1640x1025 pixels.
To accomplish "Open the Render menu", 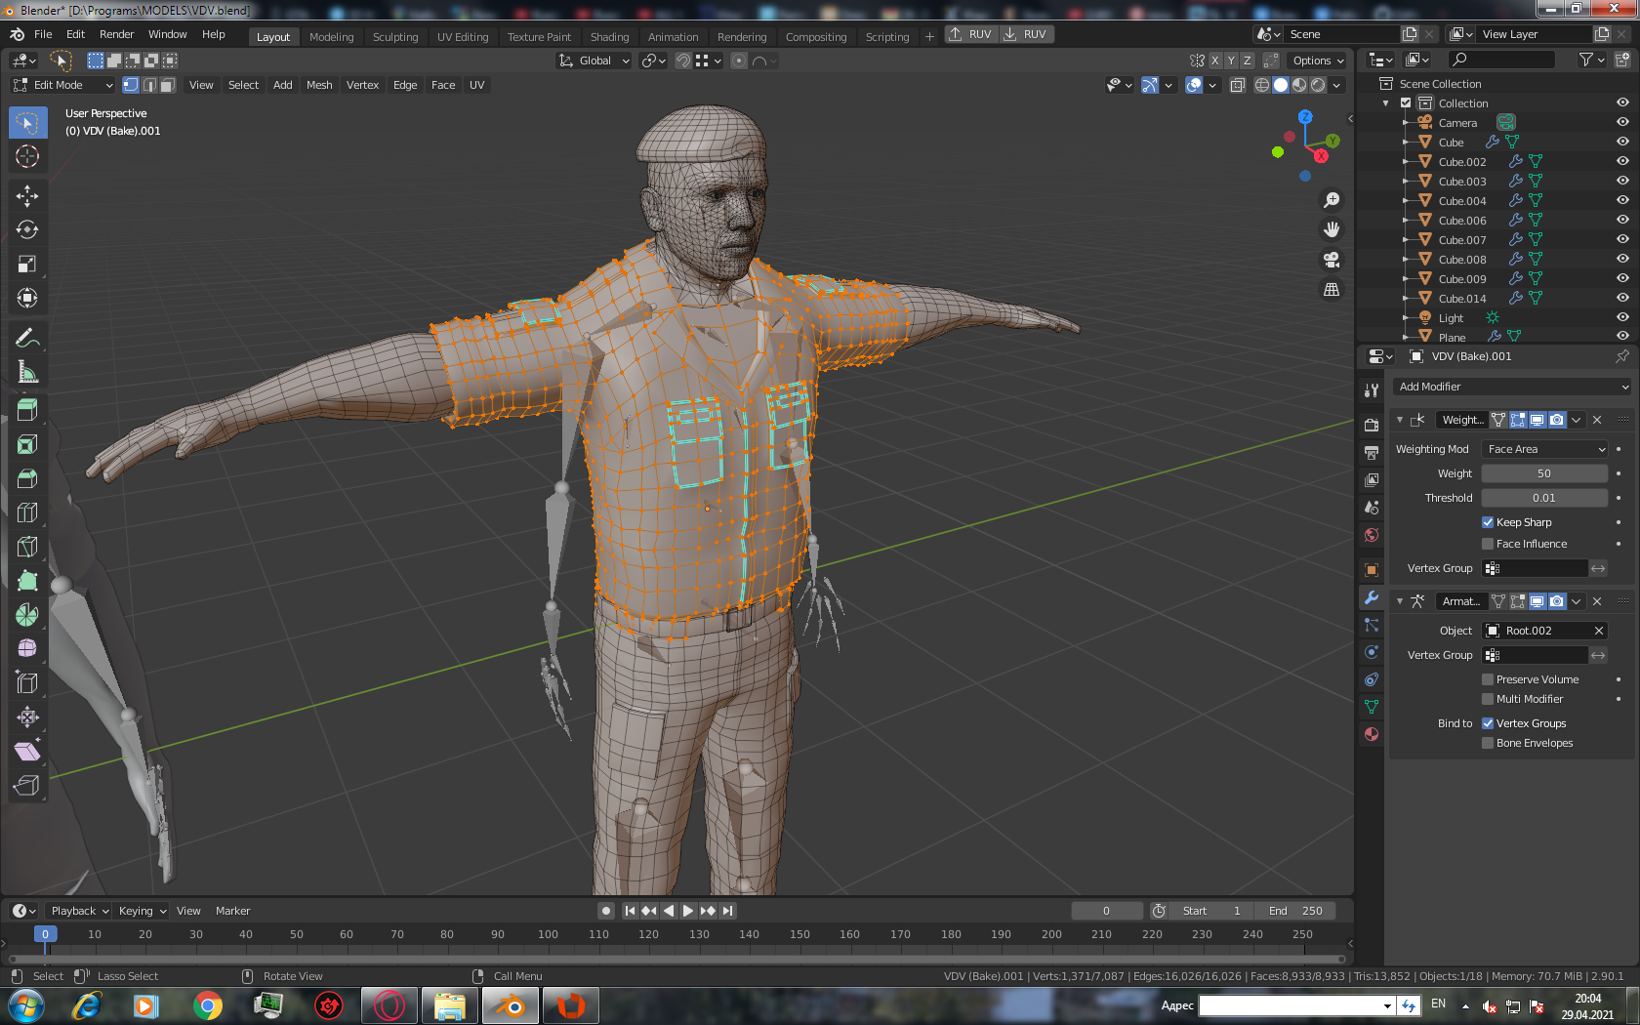I will 116,34.
